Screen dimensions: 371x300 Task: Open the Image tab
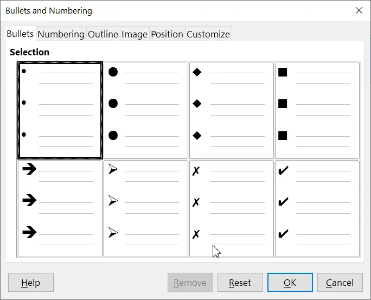pos(134,34)
